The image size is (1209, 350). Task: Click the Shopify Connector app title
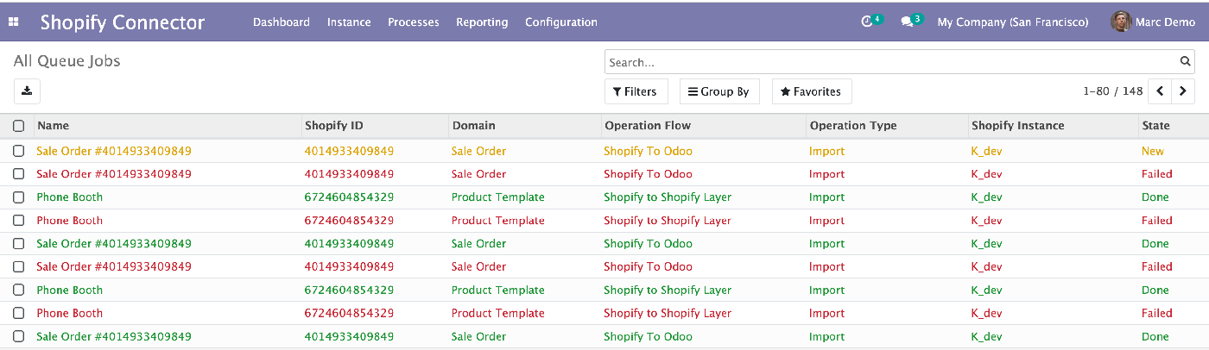pos(123,22)
